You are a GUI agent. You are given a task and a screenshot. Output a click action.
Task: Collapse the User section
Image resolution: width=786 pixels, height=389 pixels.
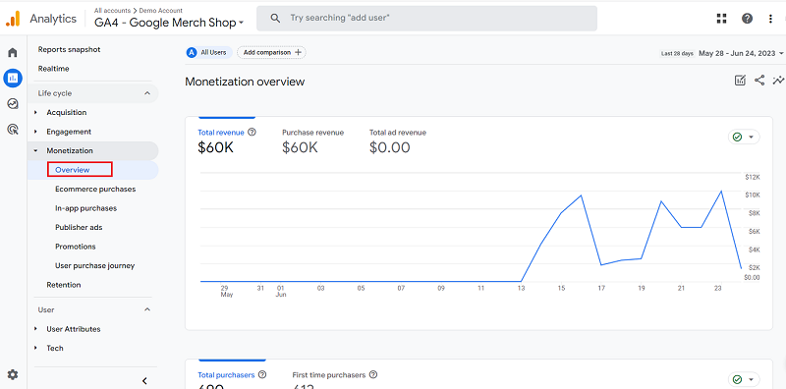tap(146, 309)
